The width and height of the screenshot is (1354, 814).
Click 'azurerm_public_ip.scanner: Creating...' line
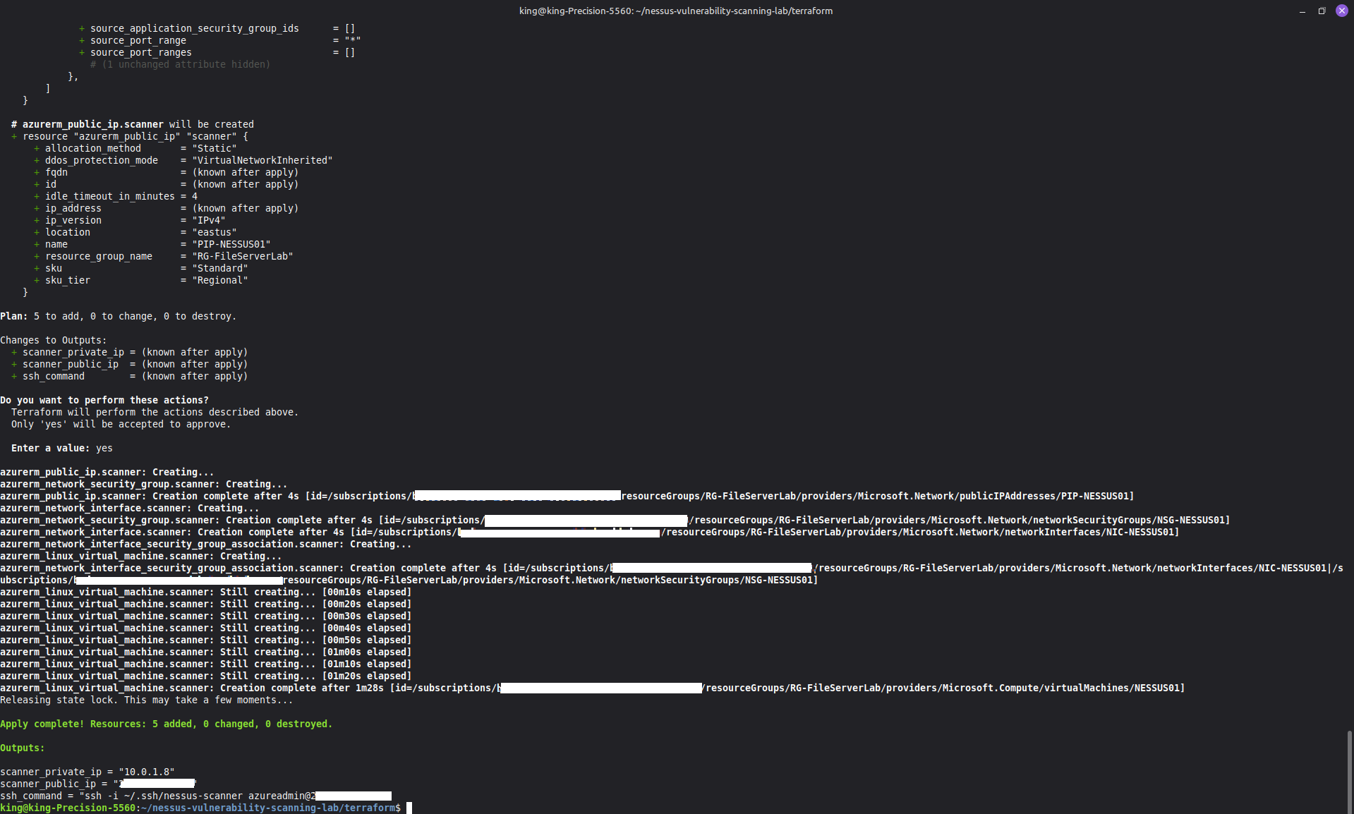[107, 472]
